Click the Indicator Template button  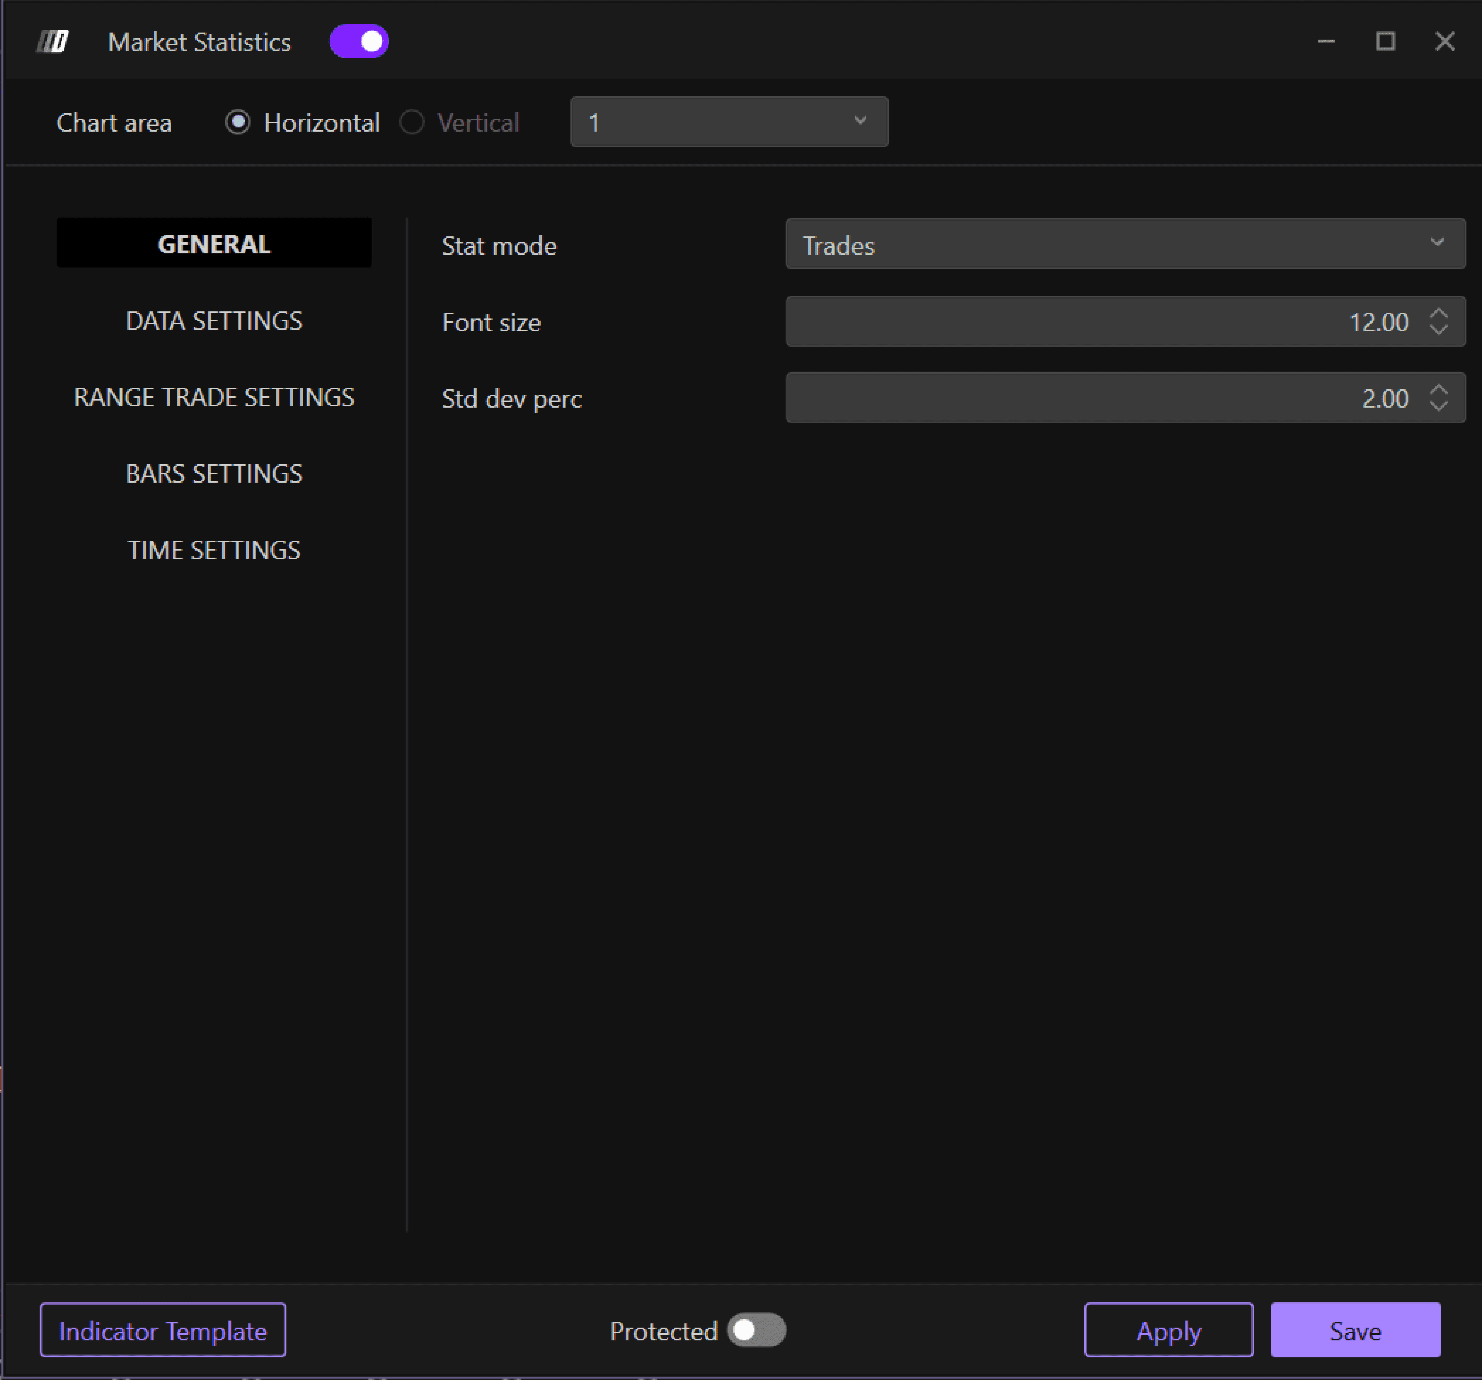tap(162, 1331)
